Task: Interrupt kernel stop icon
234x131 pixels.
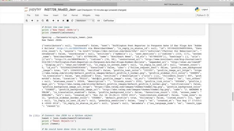Action: pyautogui.click(x=68, y=21)
